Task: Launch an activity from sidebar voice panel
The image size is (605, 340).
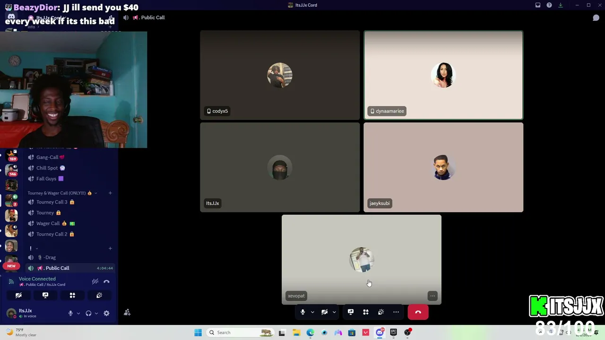Action: (x=72, y=295)
